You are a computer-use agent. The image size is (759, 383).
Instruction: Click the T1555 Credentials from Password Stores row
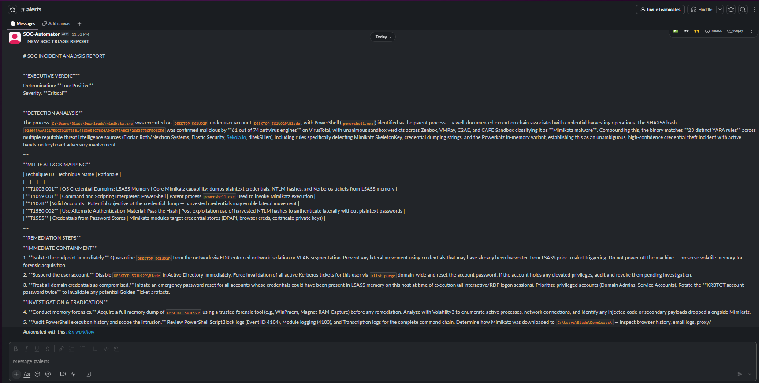[174, 218]
